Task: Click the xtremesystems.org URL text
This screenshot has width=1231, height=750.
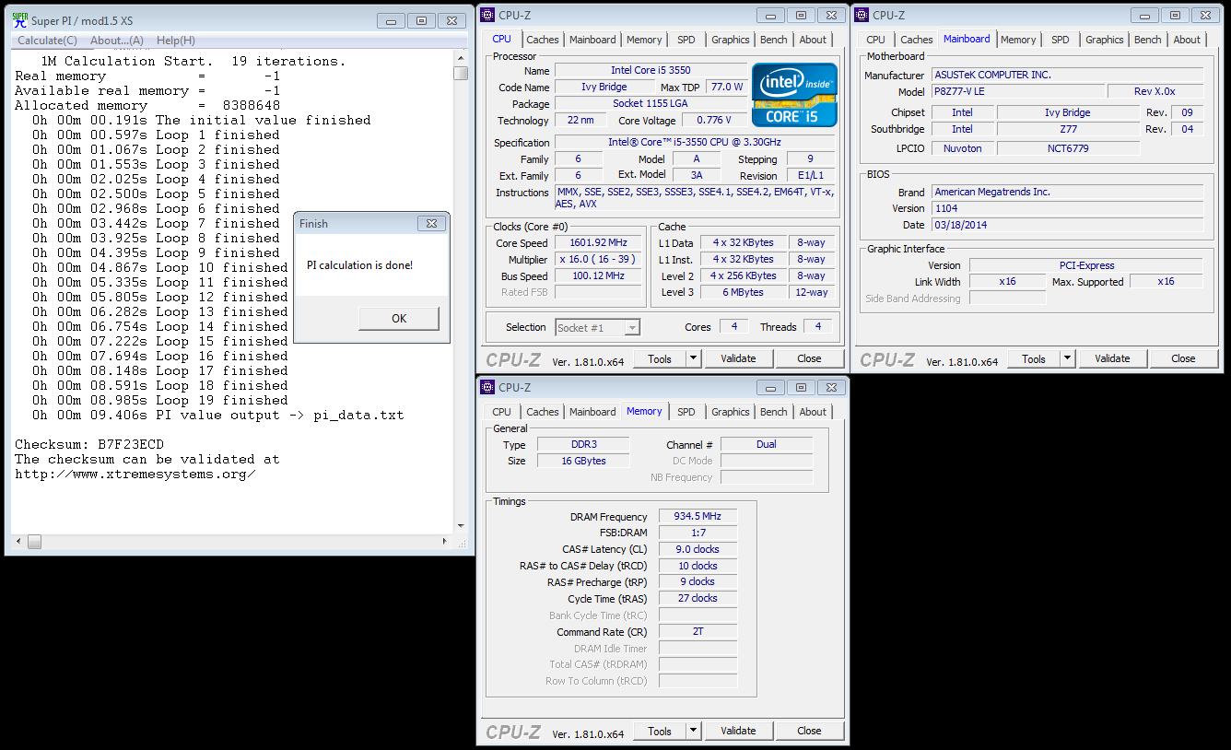Action: (x=135, y=475)
